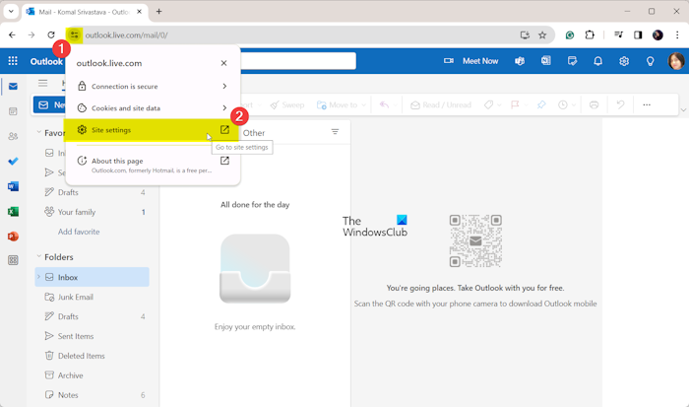
Task: Click the Sweep toolbar button
Action: coord(287,104)
